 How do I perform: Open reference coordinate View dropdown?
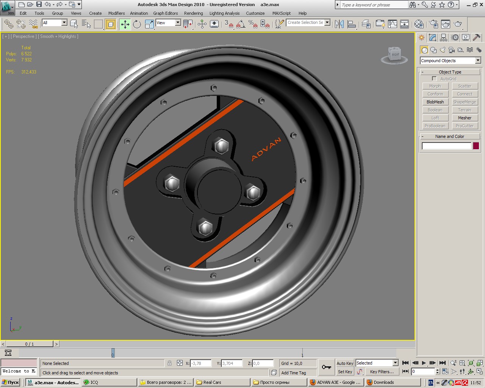coord(169,23)
